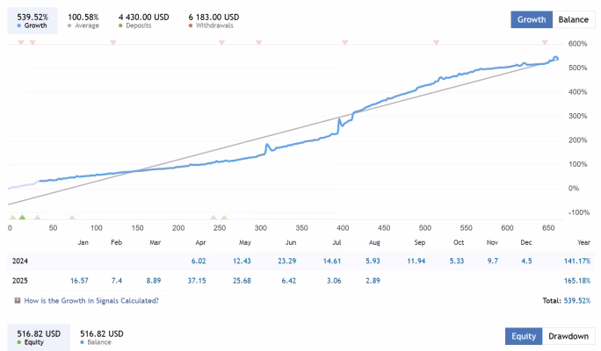The height and width of the screenshot is (351, 601).
Task: Click the 2024 August value 5.93
Action: (x=373, y=261)
